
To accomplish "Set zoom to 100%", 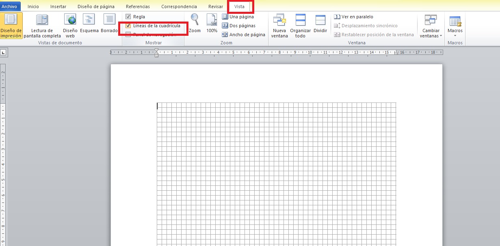I will point(212,24).
